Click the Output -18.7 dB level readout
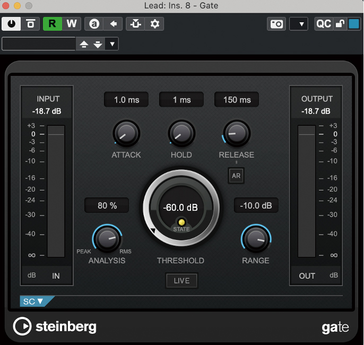 click(316, 111)
